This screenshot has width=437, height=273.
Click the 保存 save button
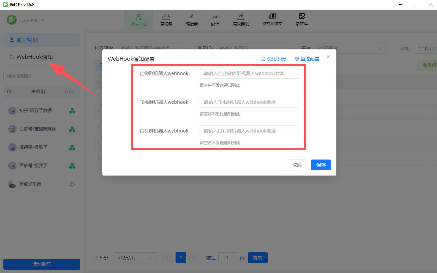(x=321, y=165)
